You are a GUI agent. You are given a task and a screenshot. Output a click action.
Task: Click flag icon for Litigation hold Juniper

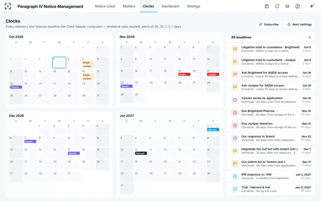[235, 62]
